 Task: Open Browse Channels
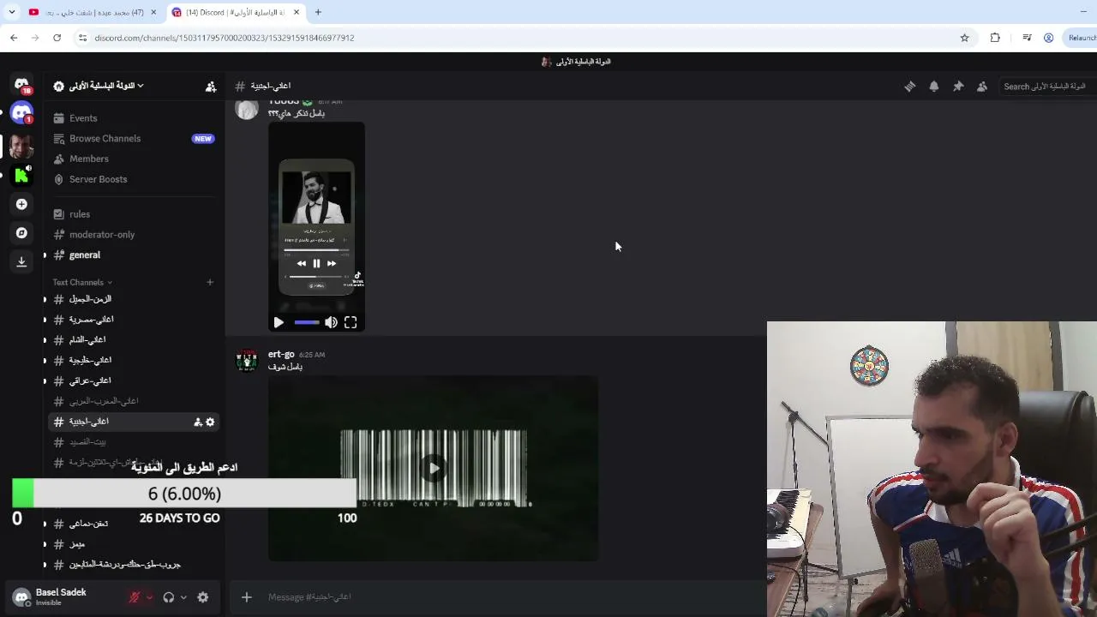point(133,139)
